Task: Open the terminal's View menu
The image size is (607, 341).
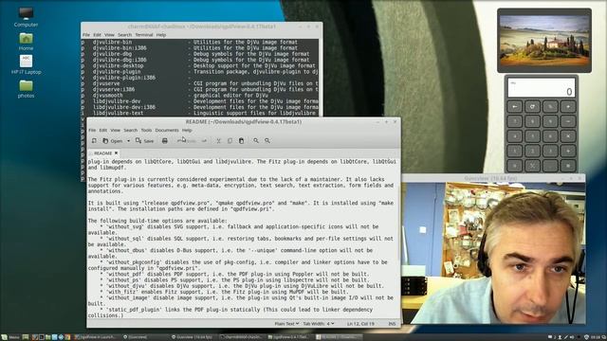Action: (109, 35)
